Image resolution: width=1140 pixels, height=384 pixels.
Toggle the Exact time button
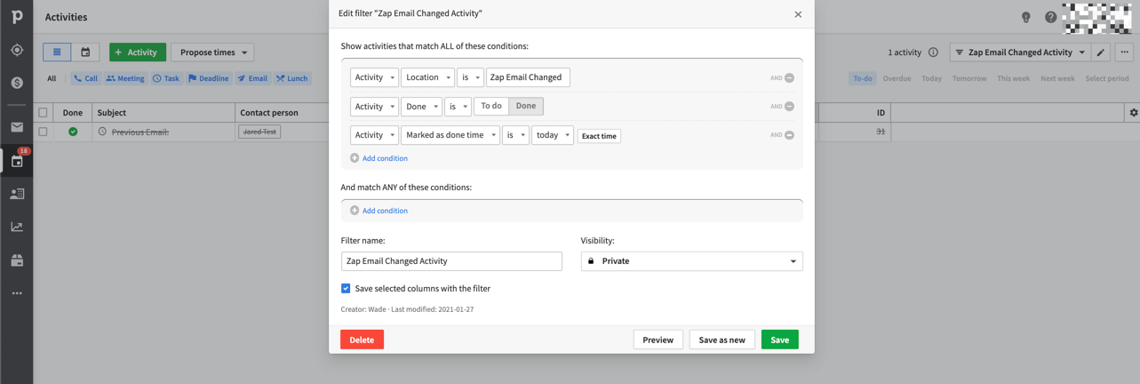pyautogui.click(x=599, y=136)
